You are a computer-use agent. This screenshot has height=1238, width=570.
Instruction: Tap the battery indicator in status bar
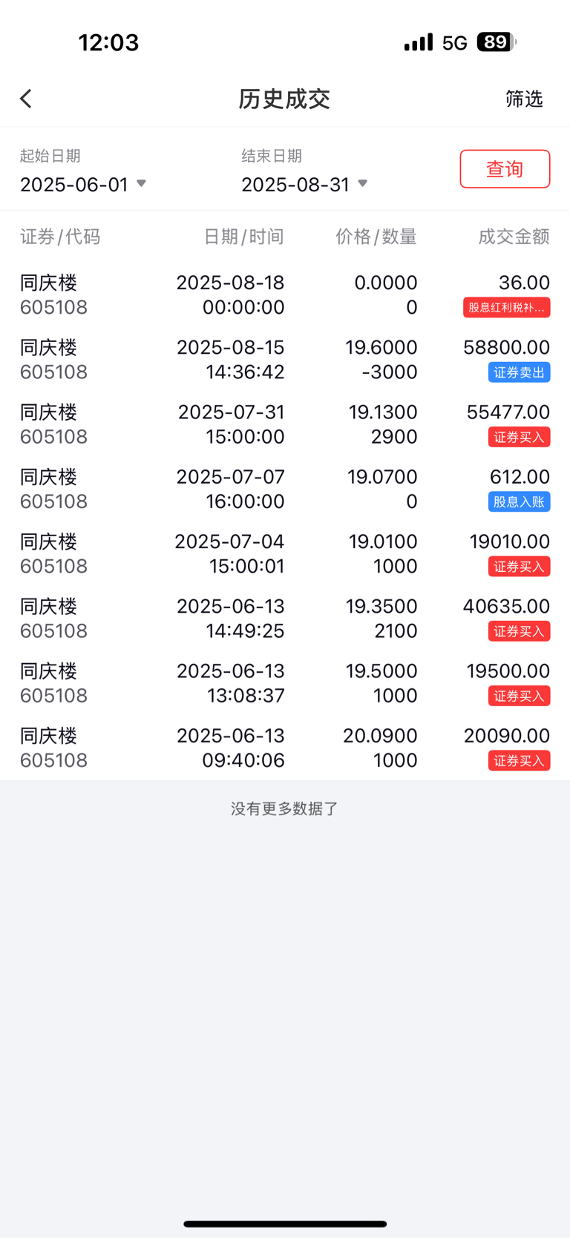point(496,42)
